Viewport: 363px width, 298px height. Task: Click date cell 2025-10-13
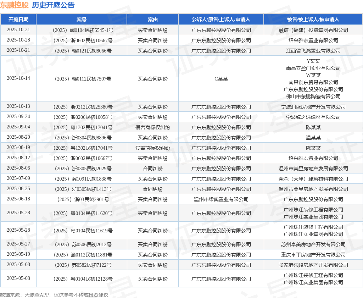pos(18,106)
